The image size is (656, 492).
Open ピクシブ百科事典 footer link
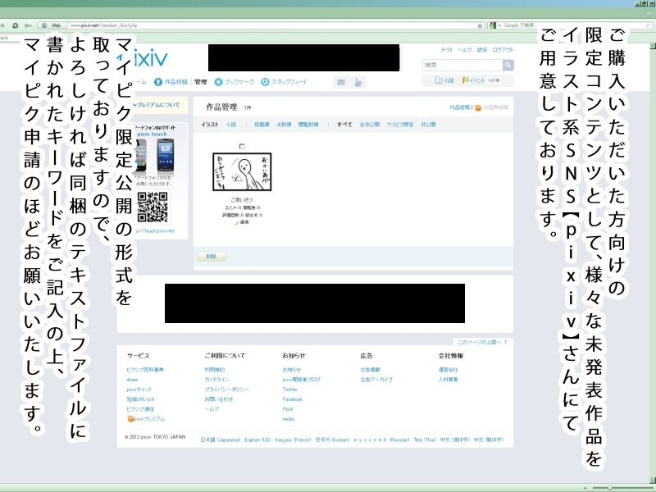coord(145,370)
